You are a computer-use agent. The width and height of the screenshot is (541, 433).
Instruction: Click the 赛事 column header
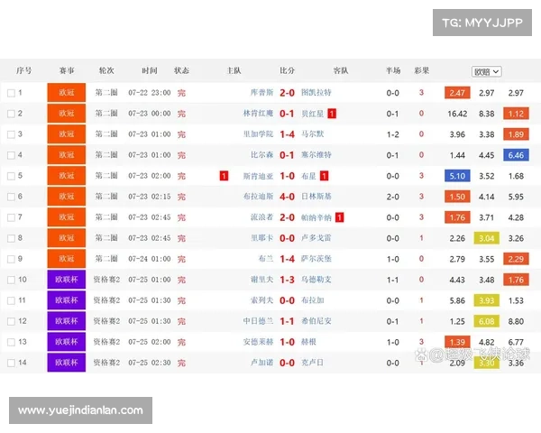tap(67, 70)
